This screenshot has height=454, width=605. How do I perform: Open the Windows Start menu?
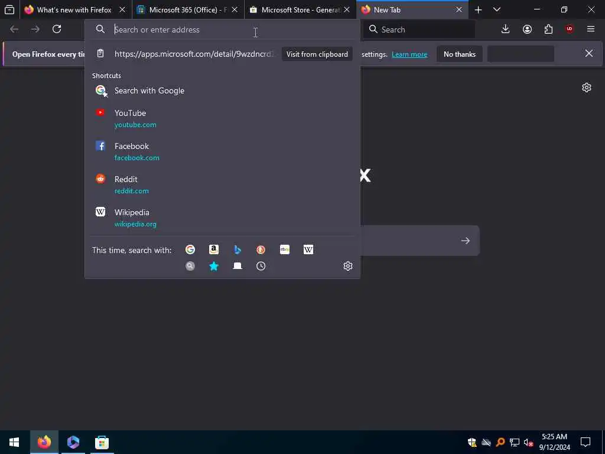click(14, 442)
